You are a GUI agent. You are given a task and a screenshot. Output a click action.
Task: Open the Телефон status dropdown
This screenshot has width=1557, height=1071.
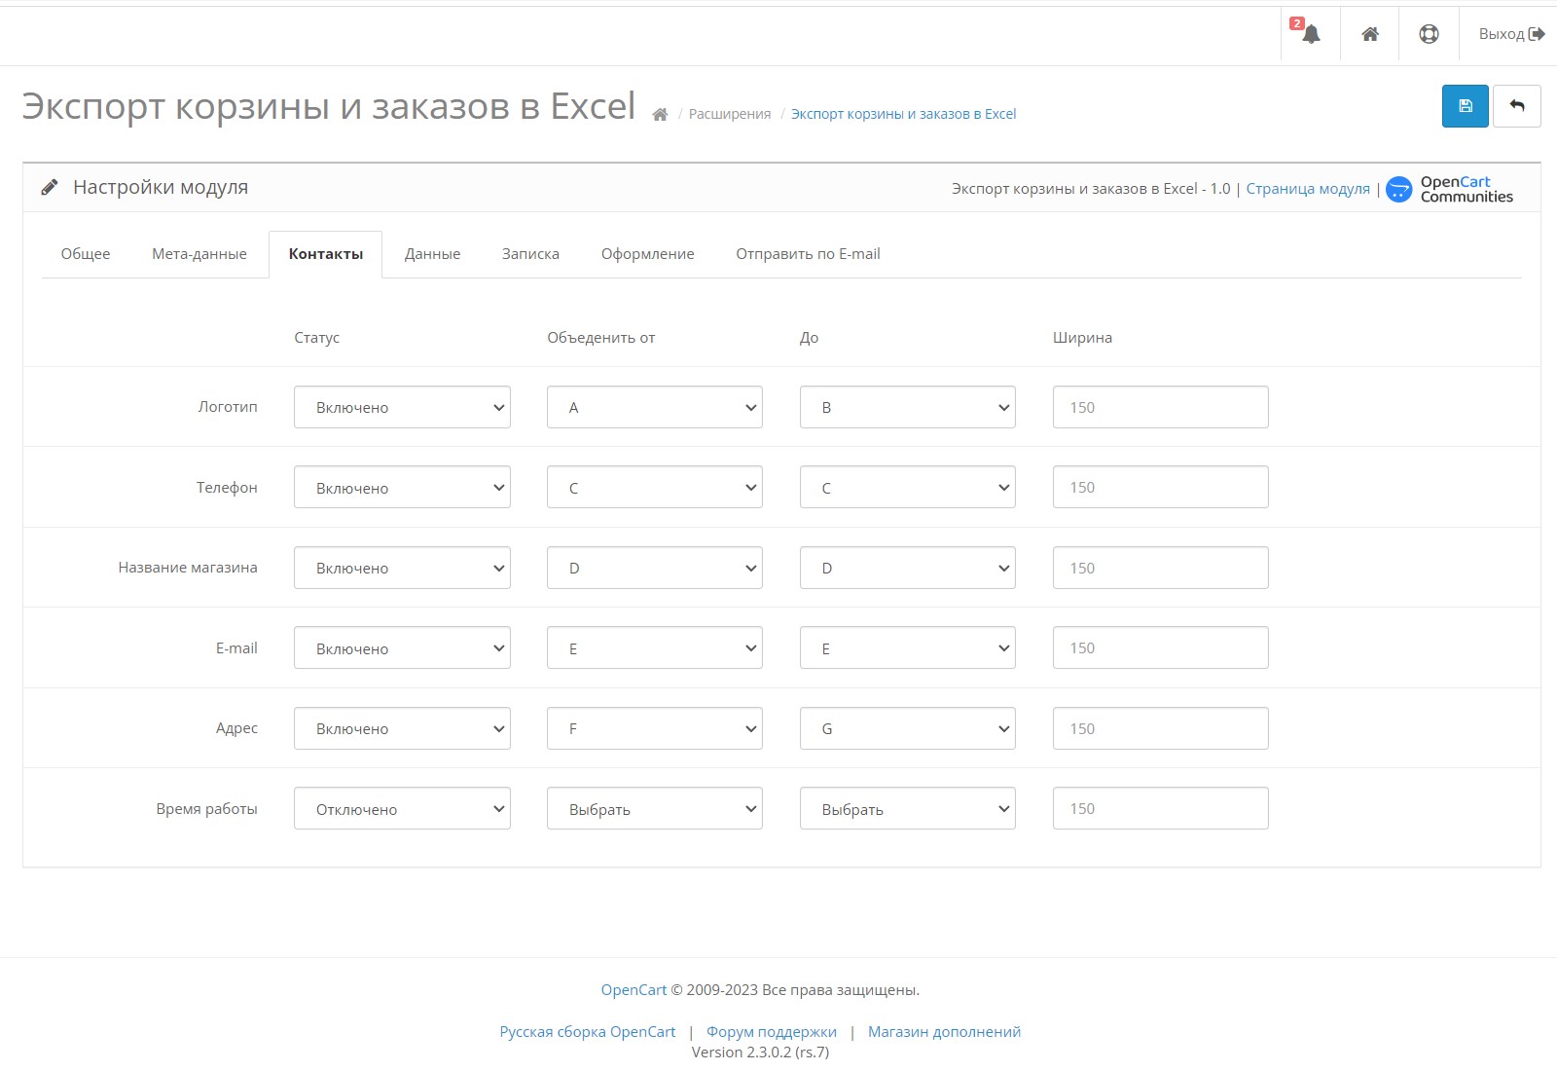[402, 487]
